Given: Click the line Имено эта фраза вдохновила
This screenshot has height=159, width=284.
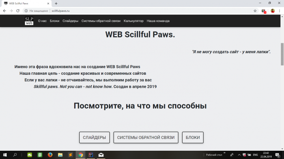Looking at the screenshot, I should tap(77, 67).
